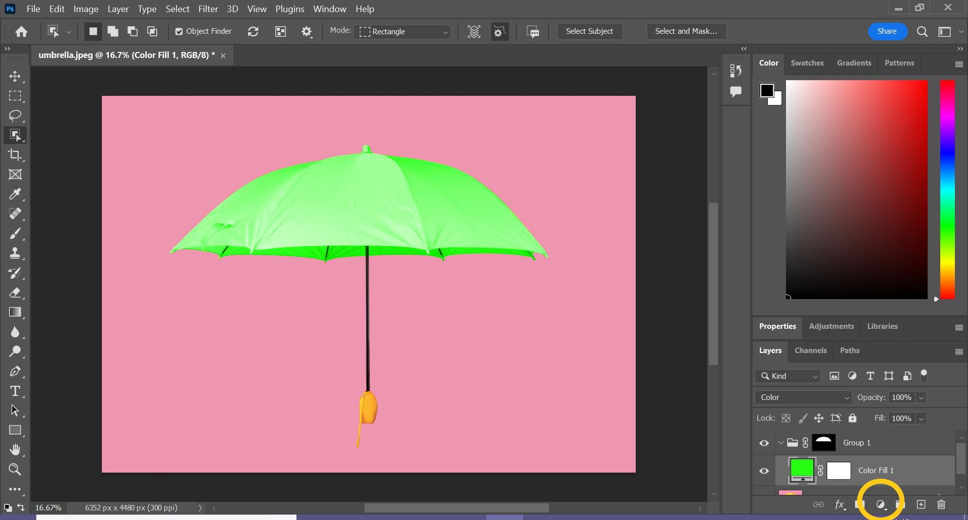Click the Select and Mask button
The height and width of the screenshot is (520, 968).
[x=686, y=31]
